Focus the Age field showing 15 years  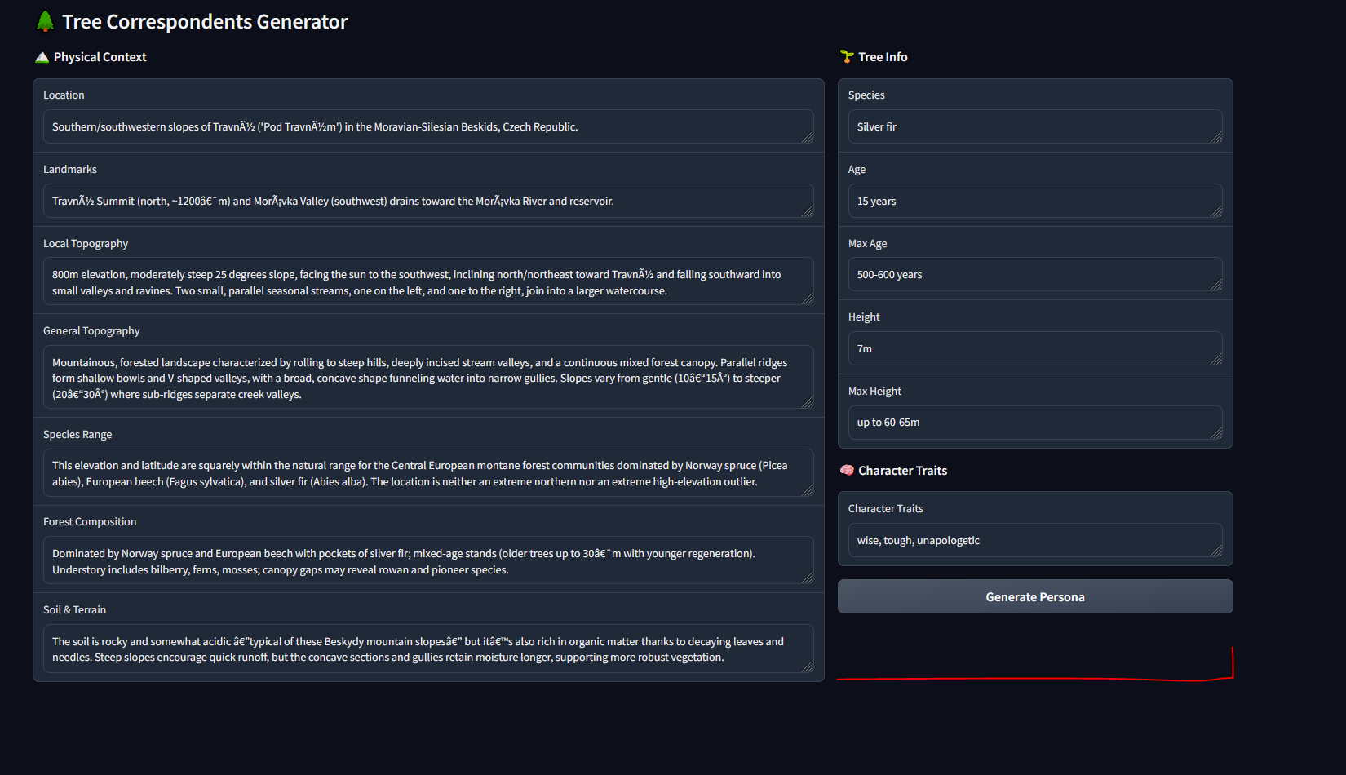(1034, 201)
